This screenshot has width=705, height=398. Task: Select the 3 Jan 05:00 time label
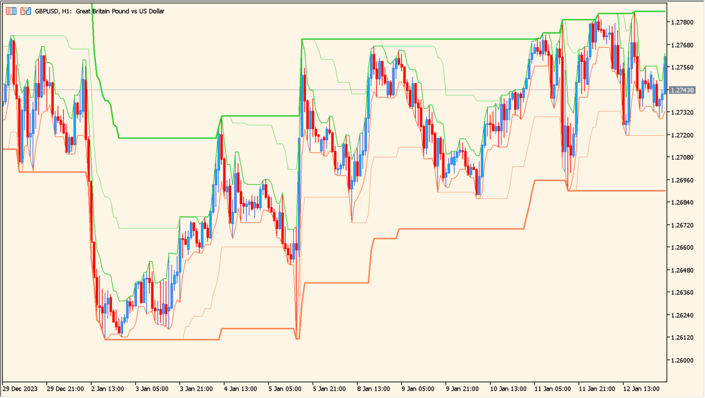point(152,388)
